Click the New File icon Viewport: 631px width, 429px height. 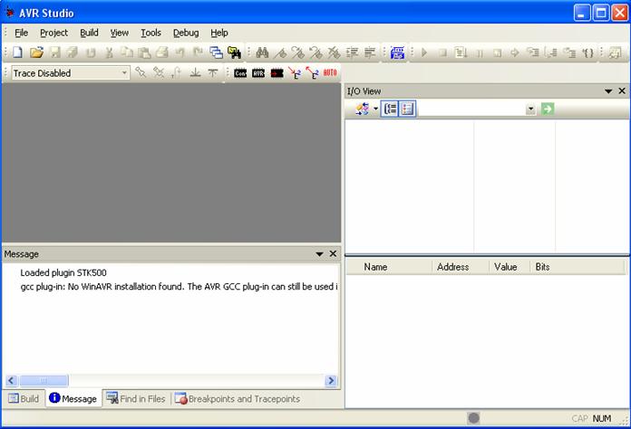17,52
